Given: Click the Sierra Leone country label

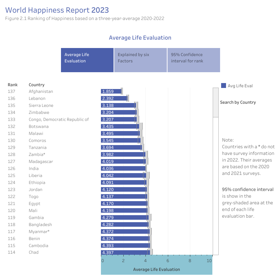Looking at the screenshot, I should click(41, 105).
